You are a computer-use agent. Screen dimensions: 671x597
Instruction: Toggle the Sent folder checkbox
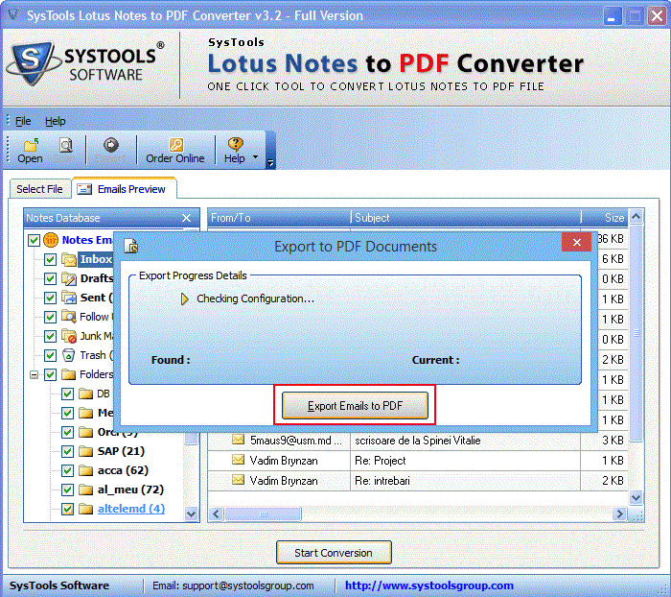51,298
